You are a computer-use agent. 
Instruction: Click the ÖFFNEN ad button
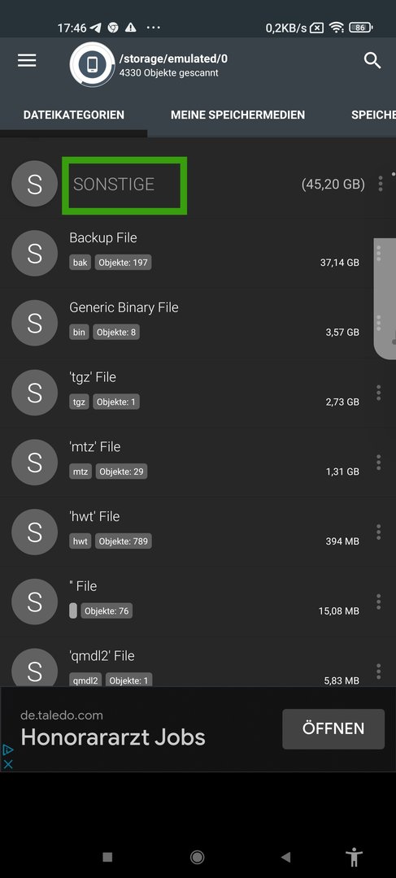click(x=333, y=729)
